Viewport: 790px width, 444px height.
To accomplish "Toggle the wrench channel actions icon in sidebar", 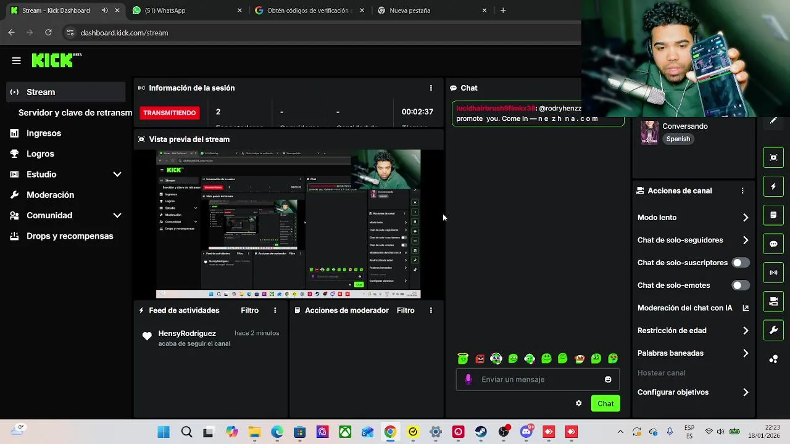I will coord(773,330).
